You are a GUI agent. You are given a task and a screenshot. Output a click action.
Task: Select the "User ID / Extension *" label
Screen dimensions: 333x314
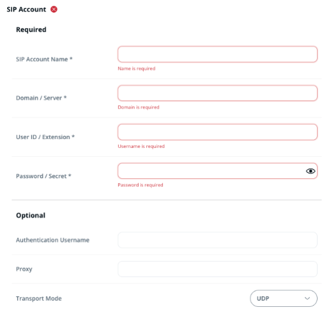coord(45,137)
